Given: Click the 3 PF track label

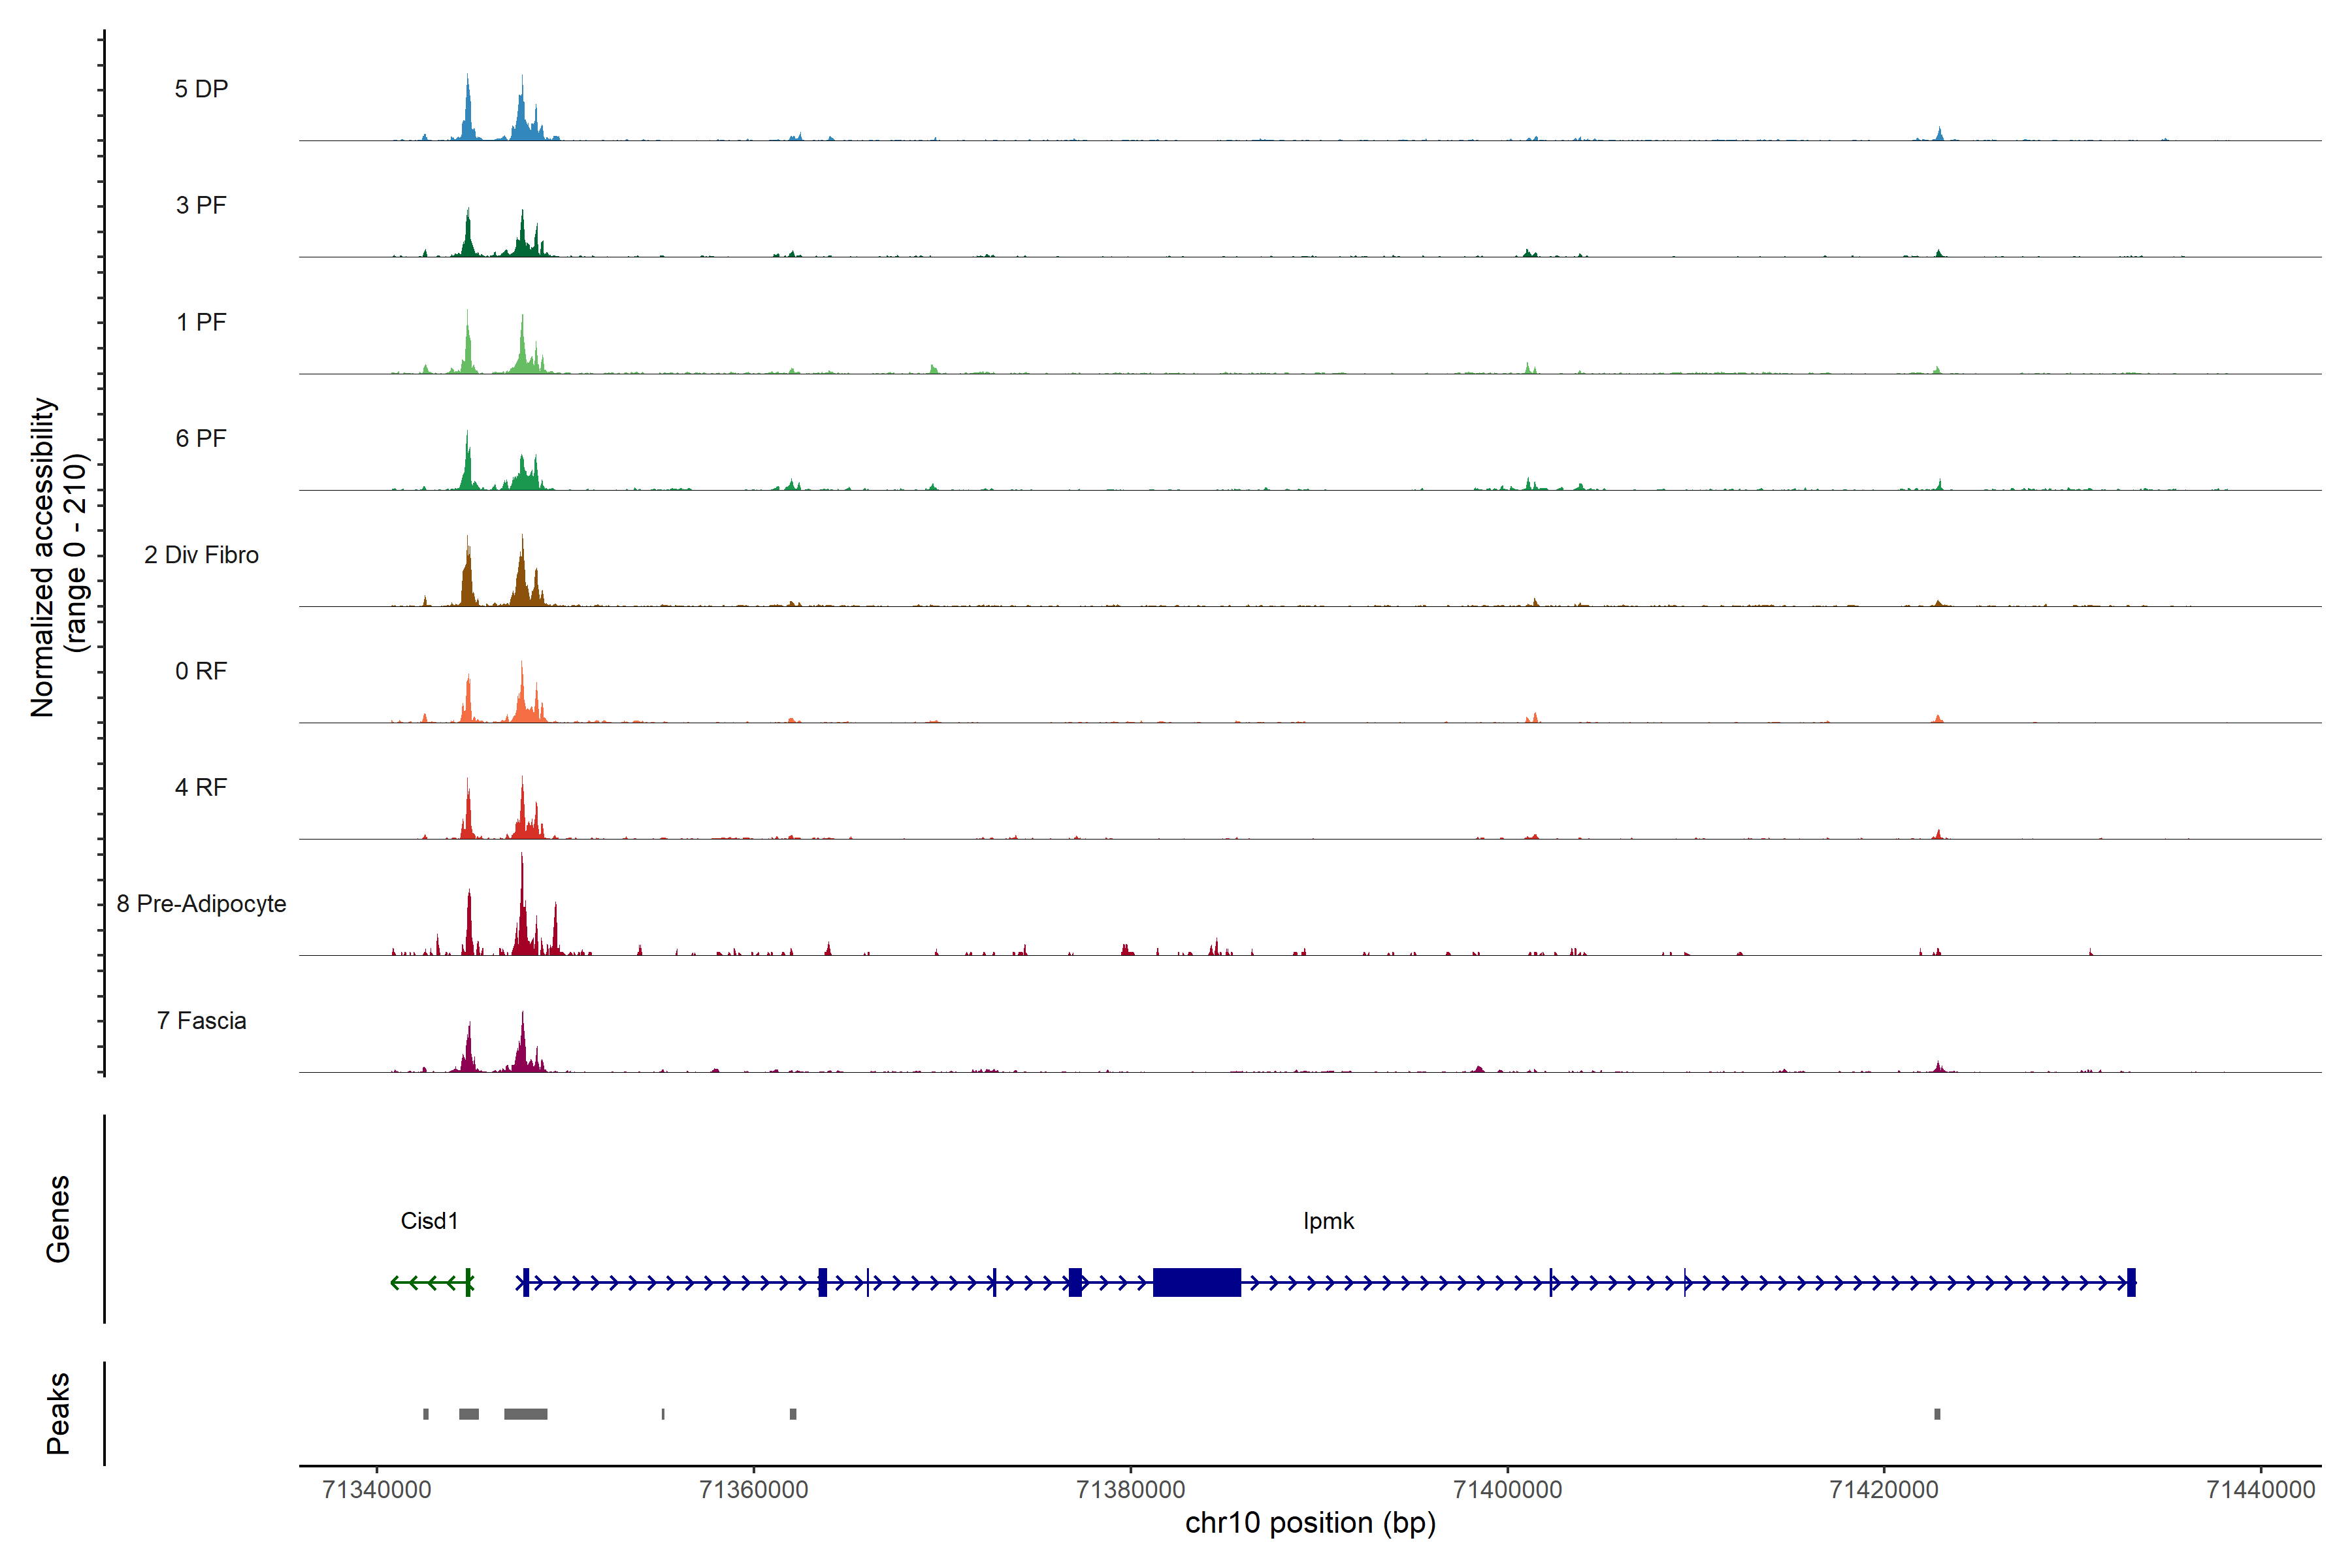Looking at the screenshot, I should (201, 205).
